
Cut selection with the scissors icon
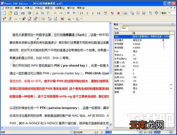[x=37, y=13]
